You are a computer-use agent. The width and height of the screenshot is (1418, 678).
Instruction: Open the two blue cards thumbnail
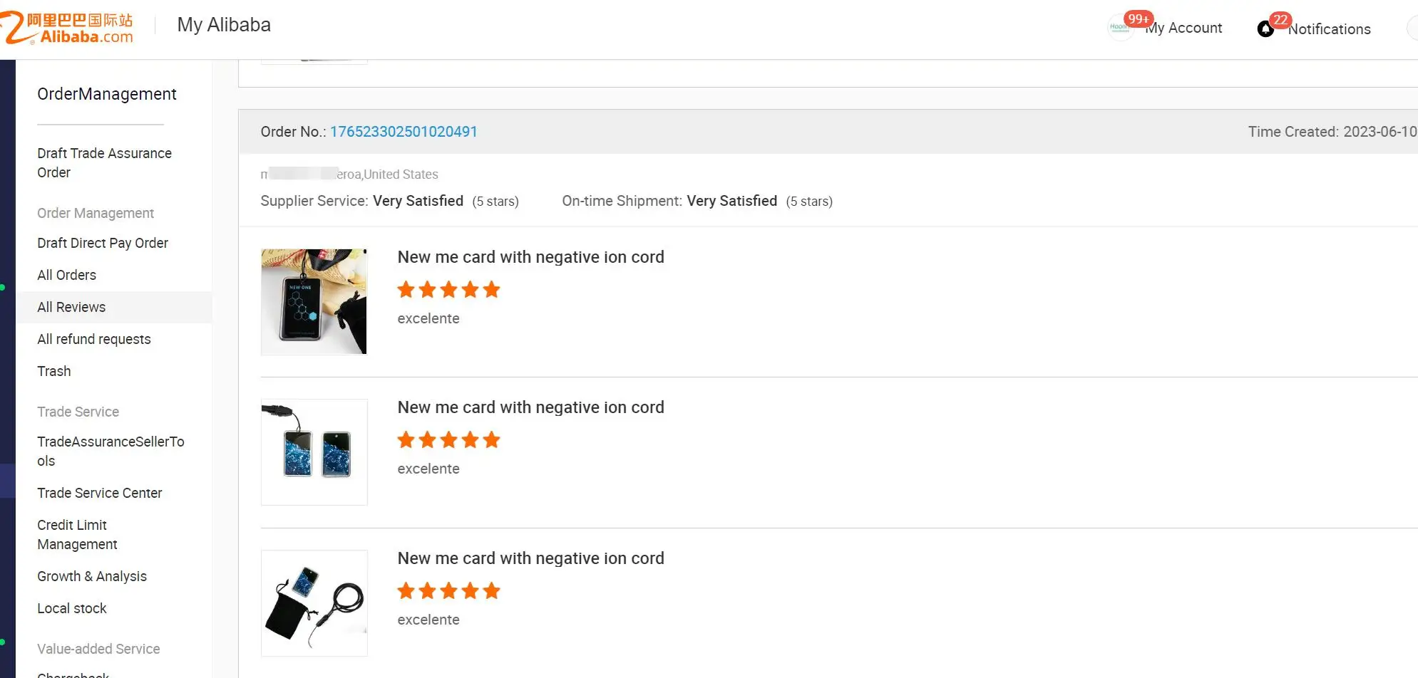[314, 452]
